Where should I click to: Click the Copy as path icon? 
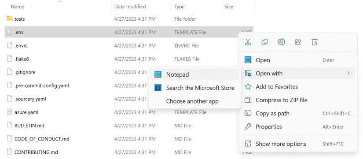click(x=248, y=113)
